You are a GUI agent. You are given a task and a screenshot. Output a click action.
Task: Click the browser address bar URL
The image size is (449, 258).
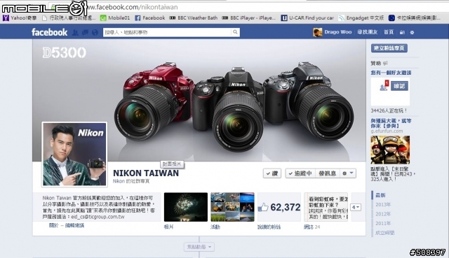133,7
